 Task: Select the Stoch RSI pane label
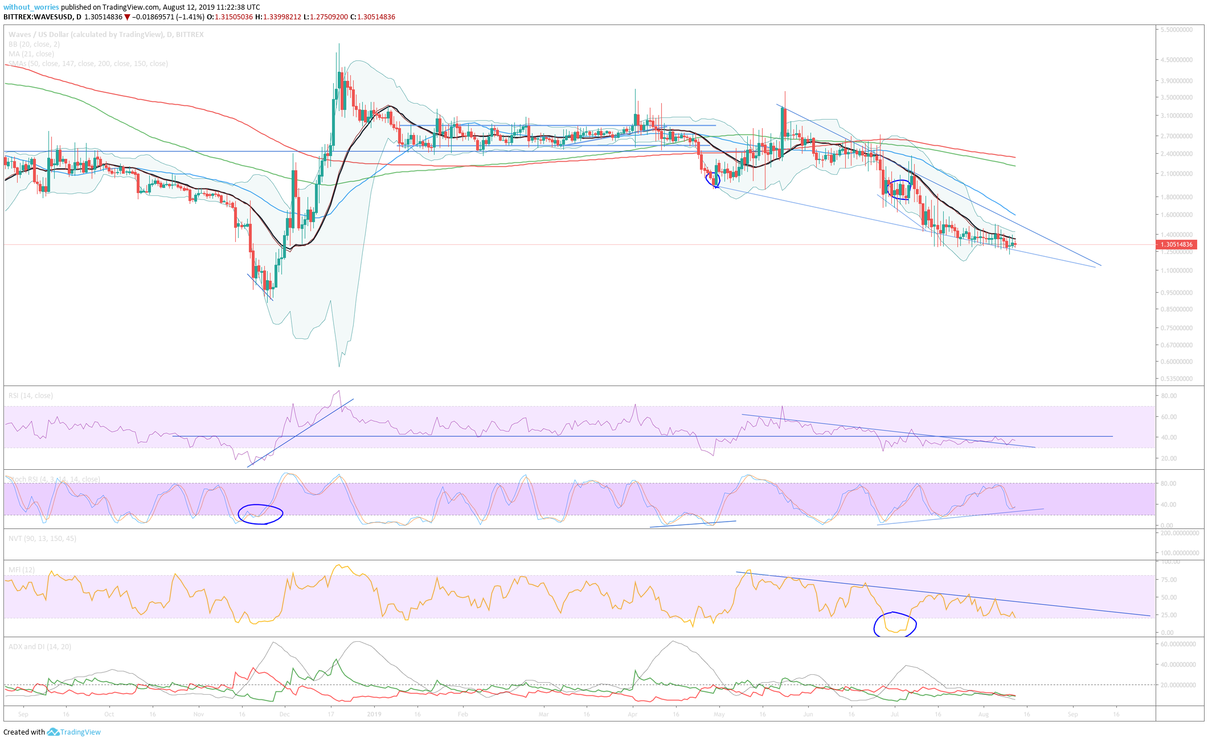click(x=54, y=479)
